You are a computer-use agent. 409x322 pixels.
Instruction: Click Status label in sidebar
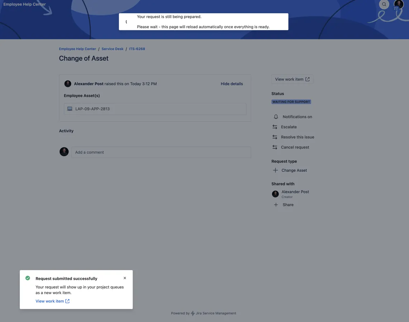pyautogui.click(x=277, y=94)
